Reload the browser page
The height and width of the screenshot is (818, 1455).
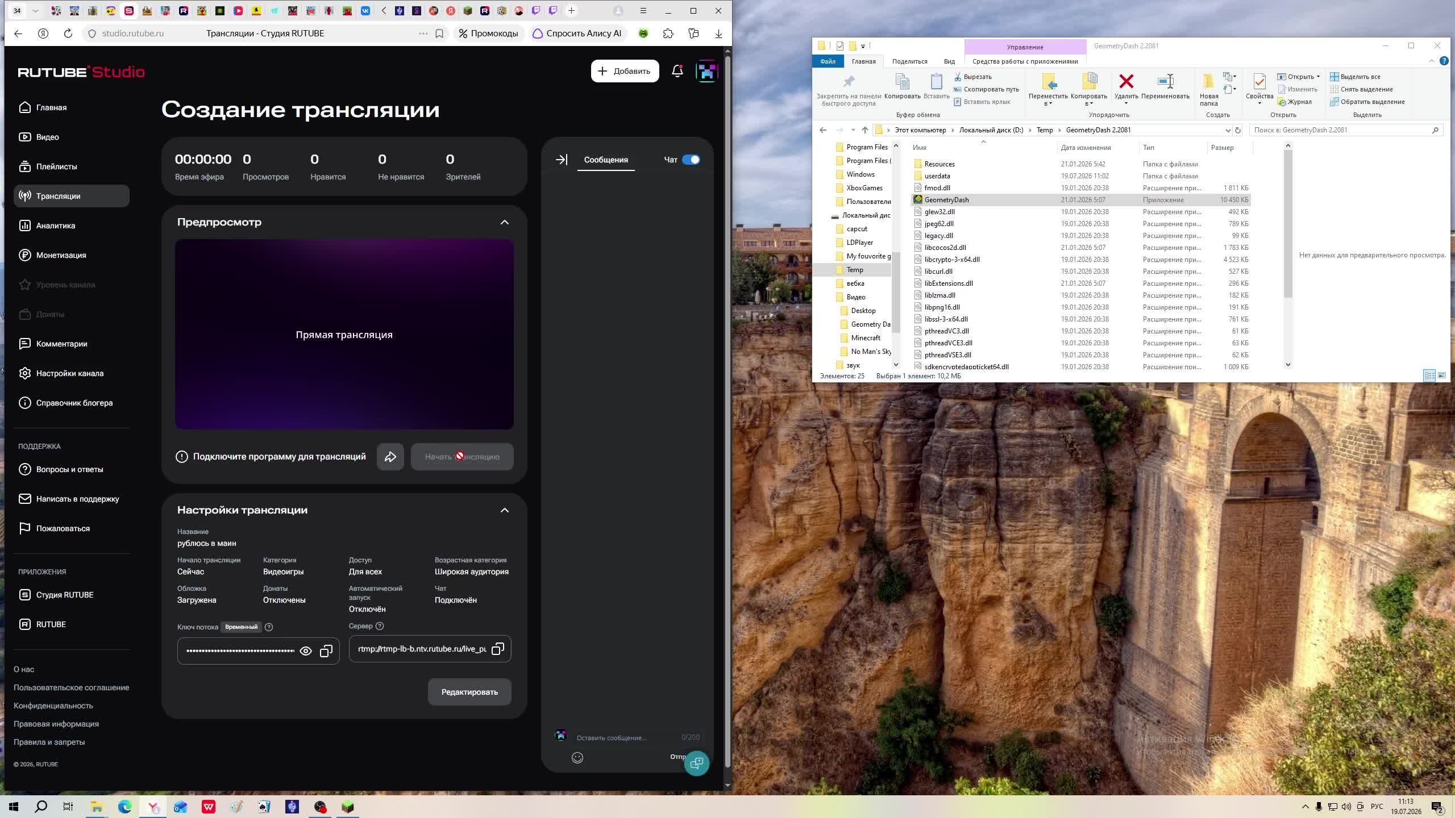click(68, 34)
